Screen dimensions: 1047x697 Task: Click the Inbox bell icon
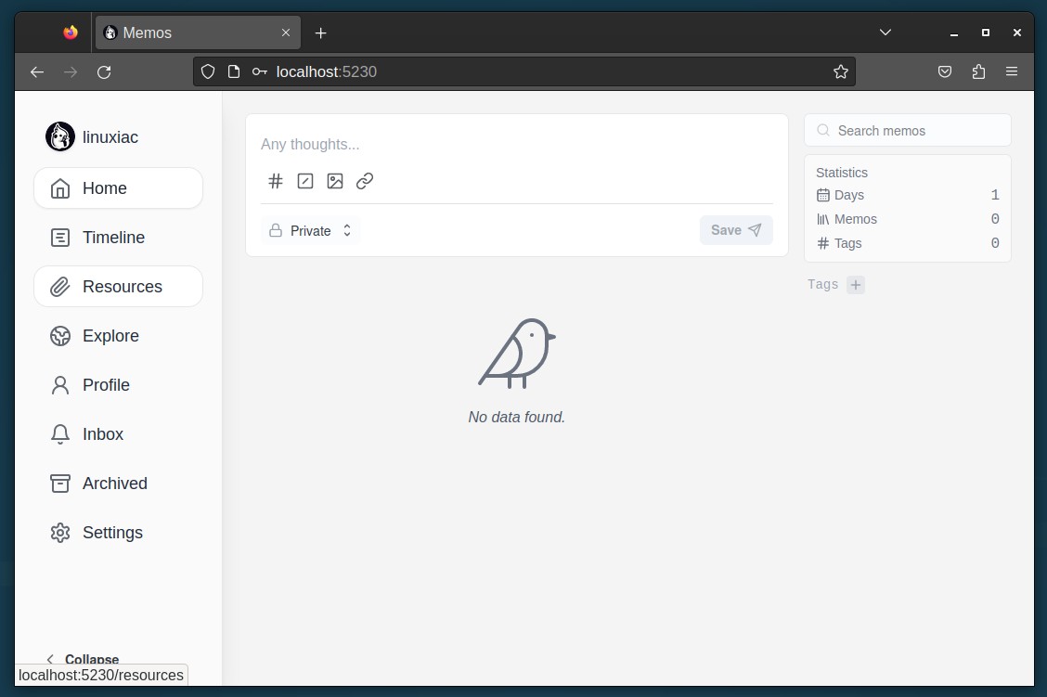60,434
